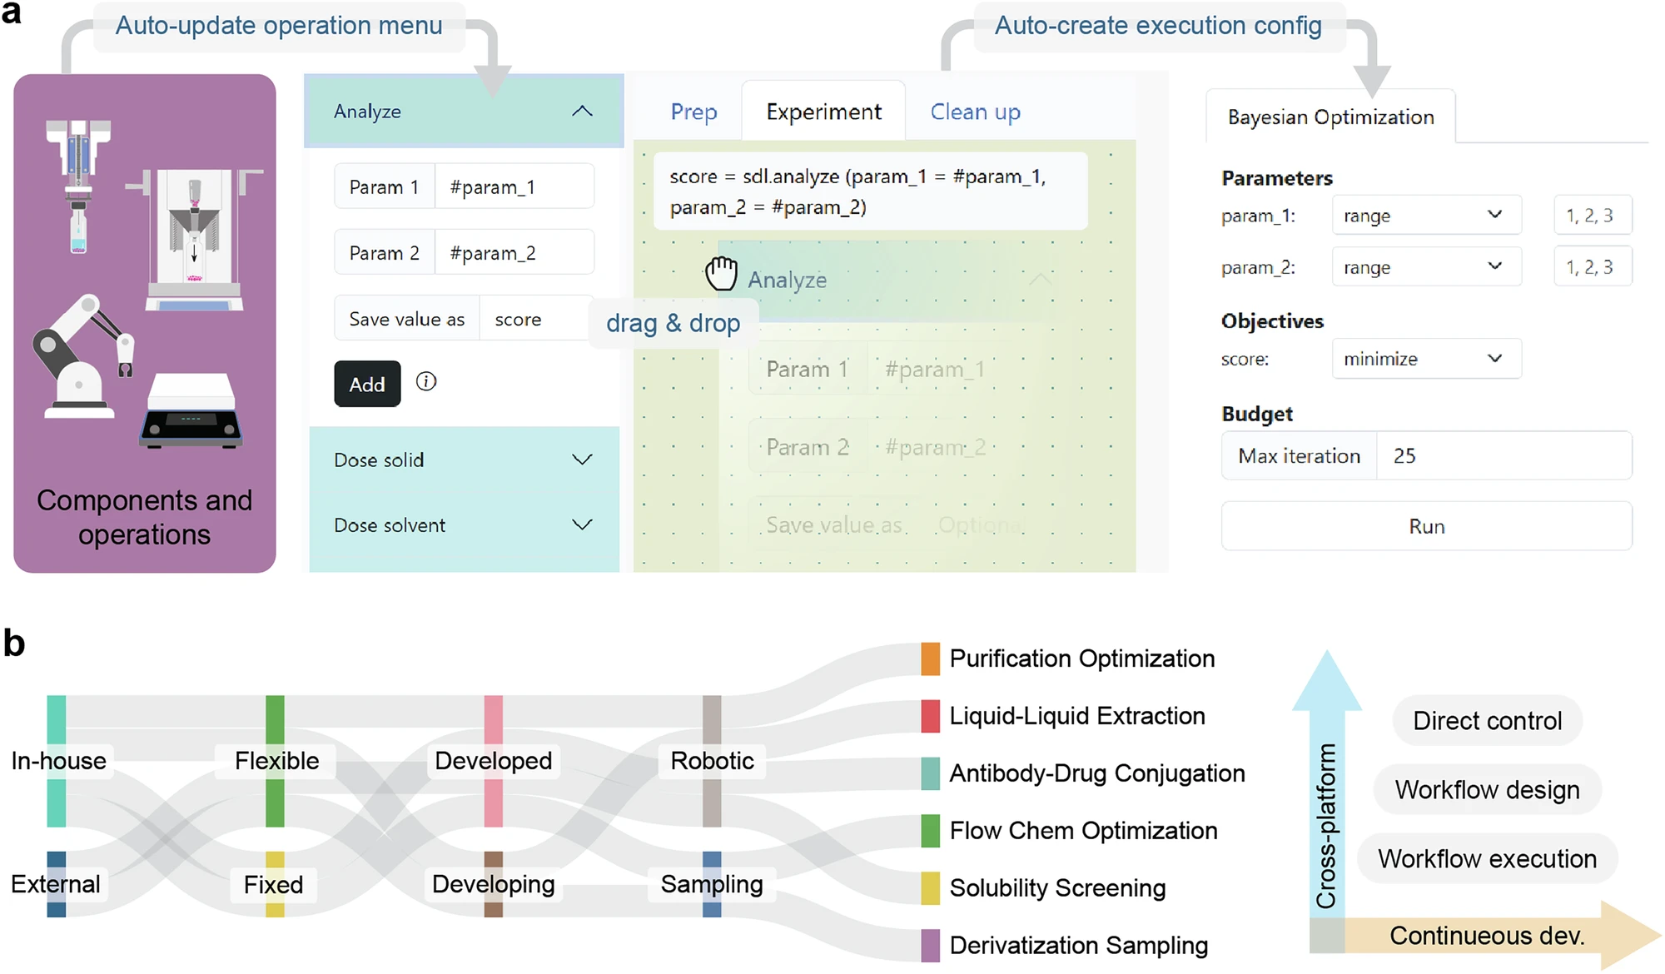Expand the Dose solvent operation
The height and width of the screenshot is (974, 1665).
pyautogui.click(x=582, y=525)
